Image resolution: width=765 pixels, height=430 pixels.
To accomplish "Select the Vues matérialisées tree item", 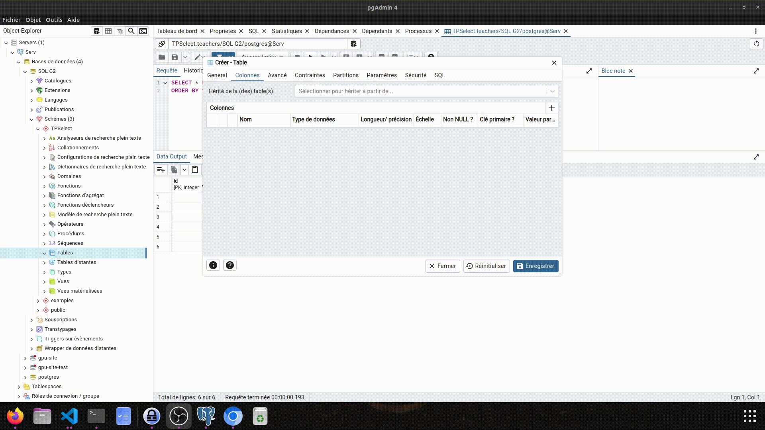I will pyautogui.click(x=80, y=291).
